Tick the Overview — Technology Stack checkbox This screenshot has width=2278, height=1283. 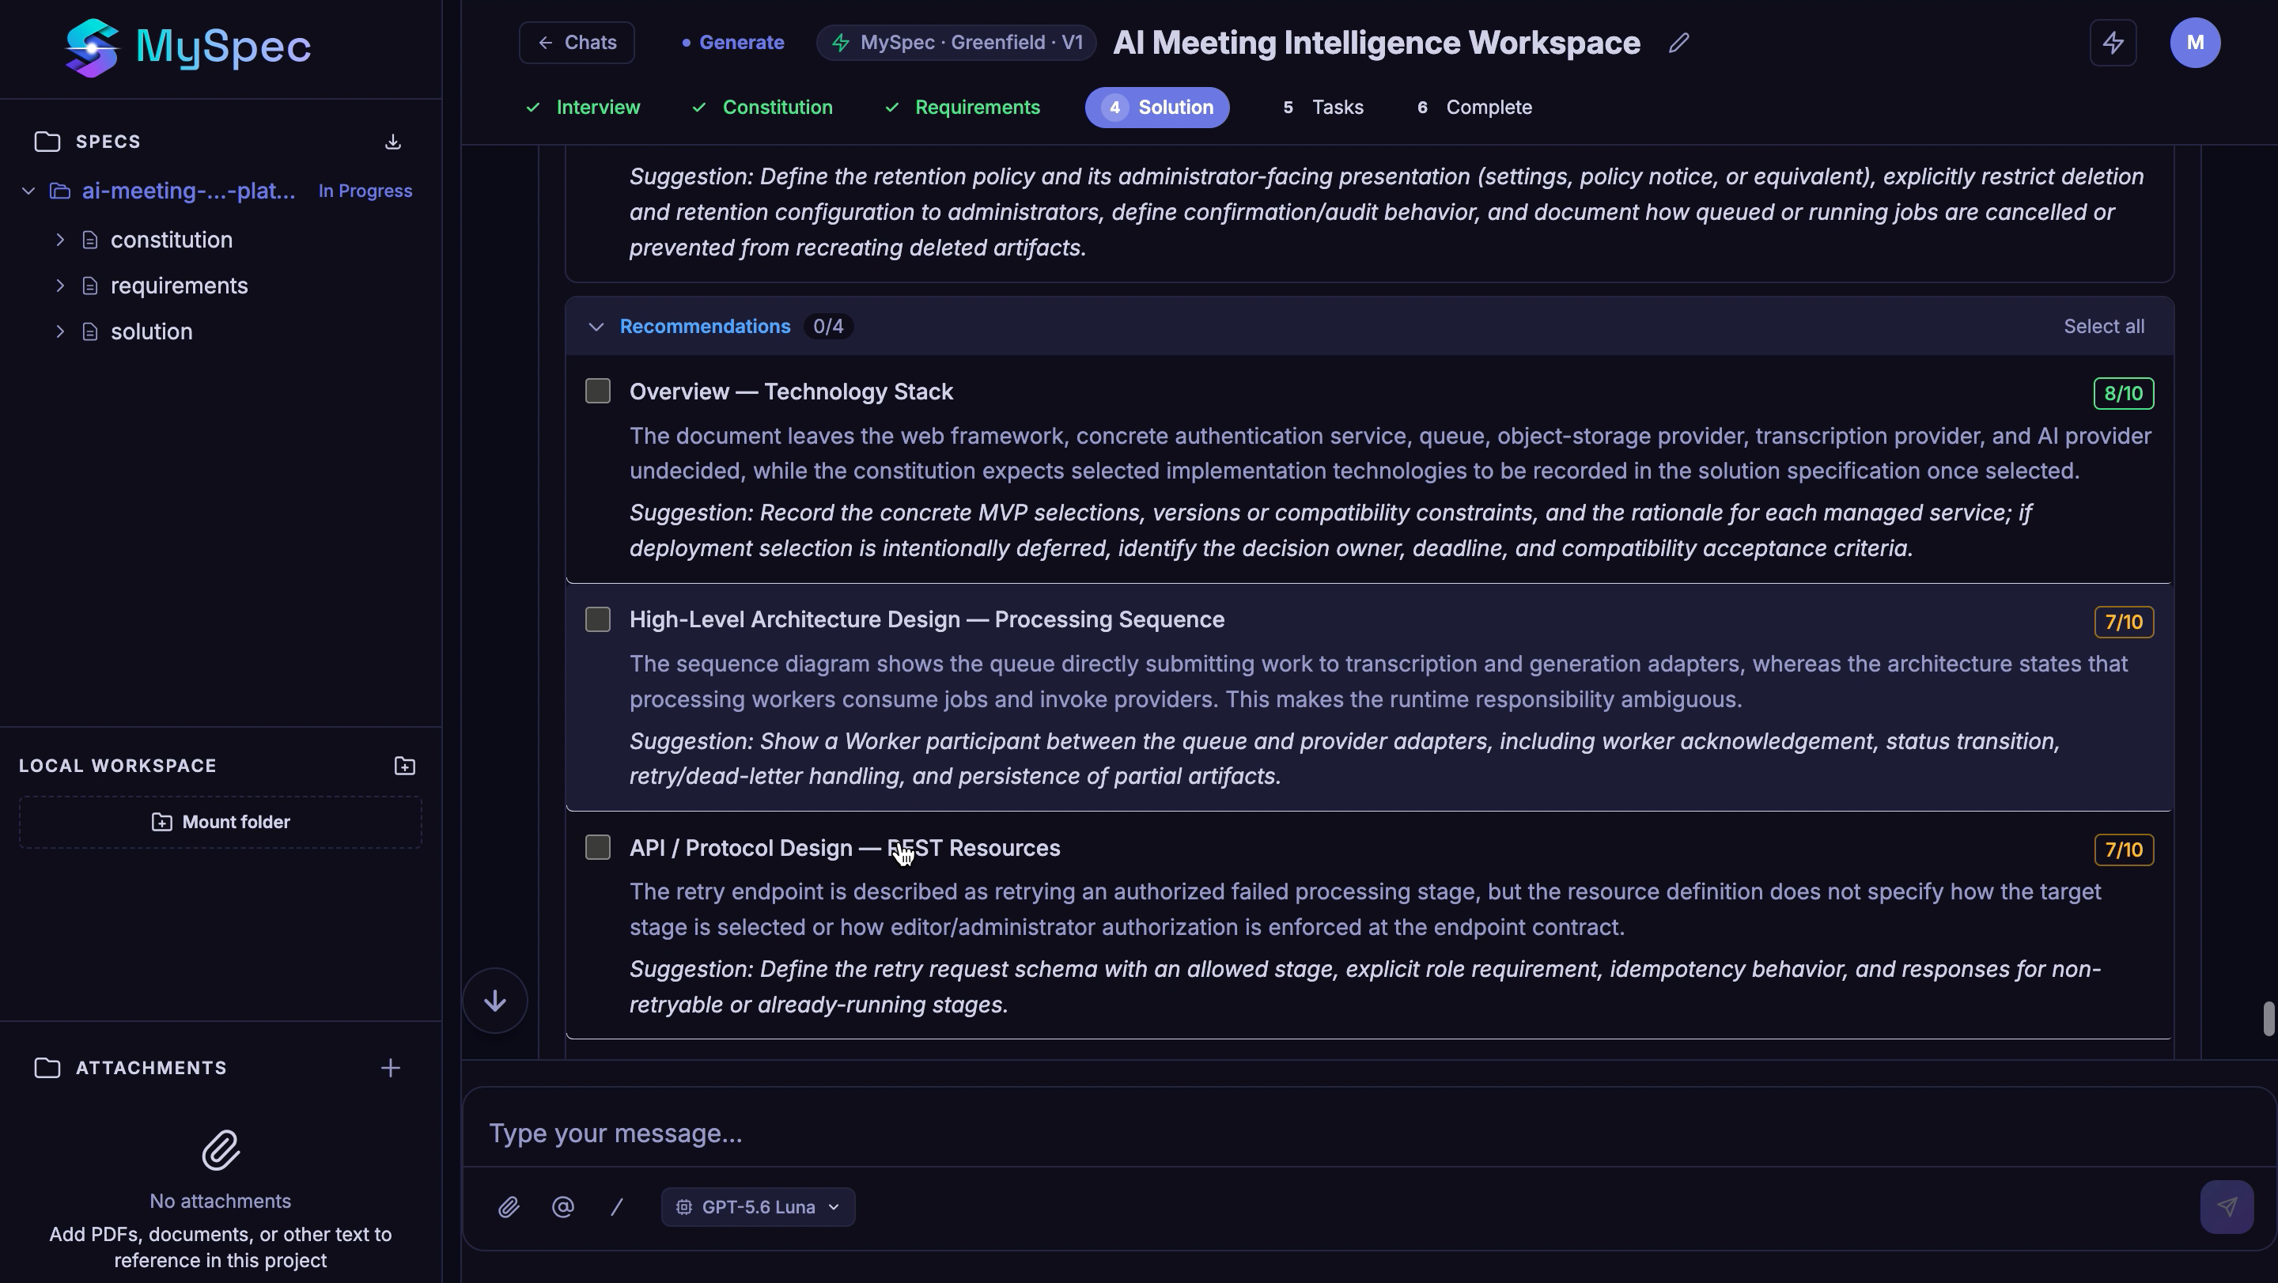pyautogui.click(x=598, y=392)
